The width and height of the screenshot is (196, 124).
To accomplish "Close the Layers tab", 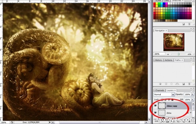I will [x=175, y=90].
